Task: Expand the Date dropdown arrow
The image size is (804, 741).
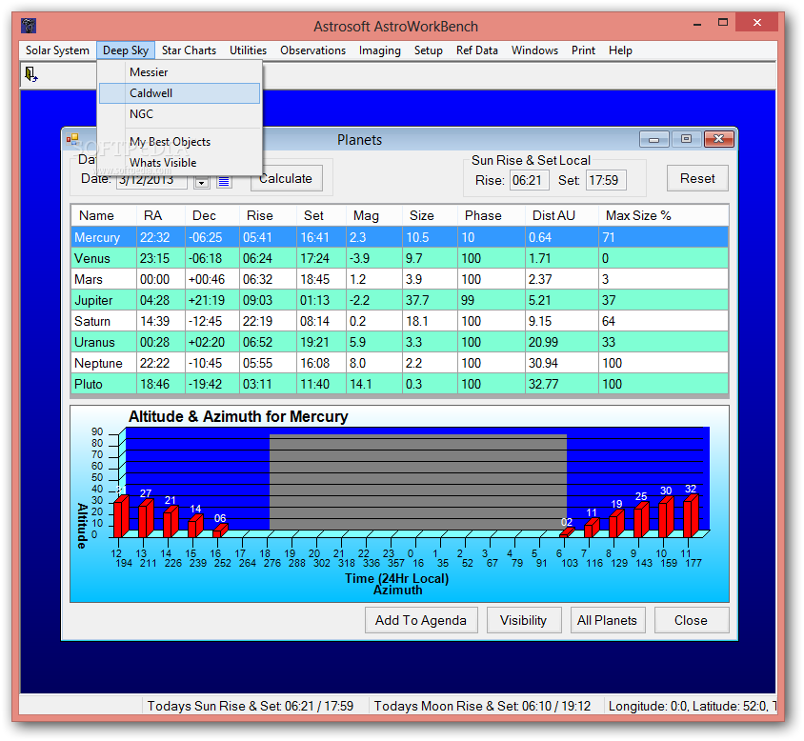Action: pos(202,182)
